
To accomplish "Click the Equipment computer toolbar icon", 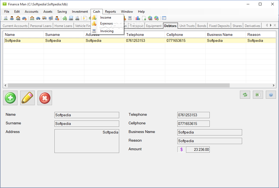I will click(x=51, y=18).
